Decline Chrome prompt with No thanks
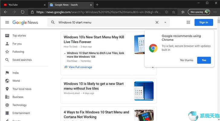220x121 pixels. pyautogui.click(x=187, y=60)
